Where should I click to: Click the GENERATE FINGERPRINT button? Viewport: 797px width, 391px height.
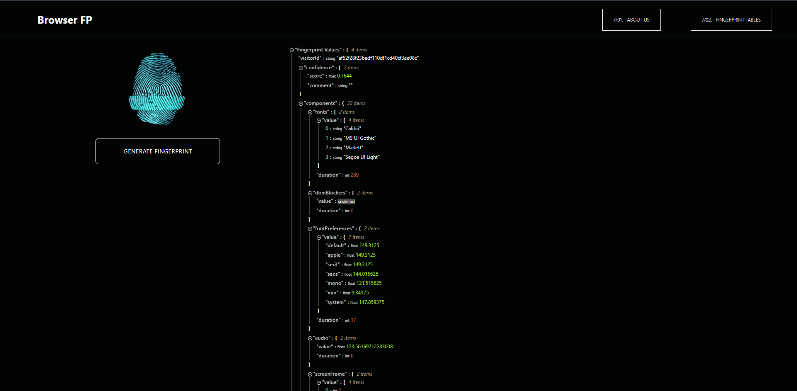click(x=157, y=151)
